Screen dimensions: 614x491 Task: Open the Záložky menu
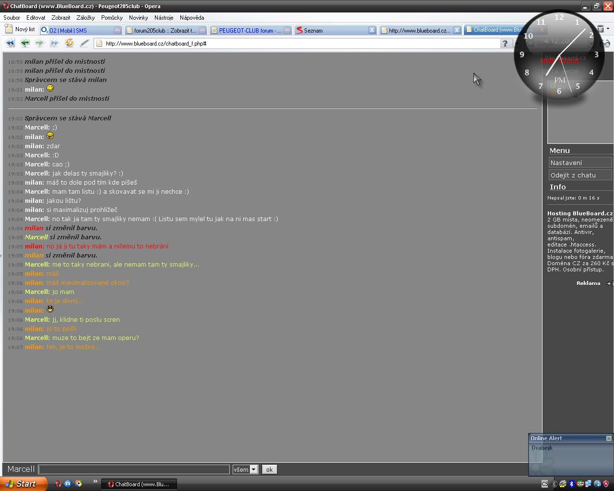(x=85, y=18)
